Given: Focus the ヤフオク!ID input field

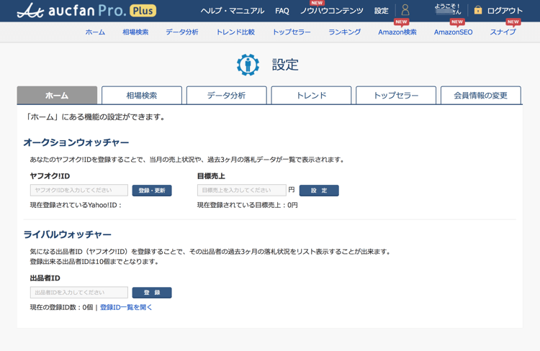Looking at the screenshot, I should click(79, 191).
